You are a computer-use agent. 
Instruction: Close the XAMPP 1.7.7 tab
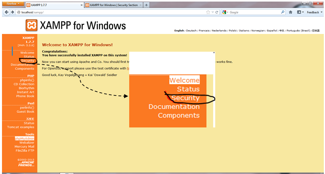(82, 5)
